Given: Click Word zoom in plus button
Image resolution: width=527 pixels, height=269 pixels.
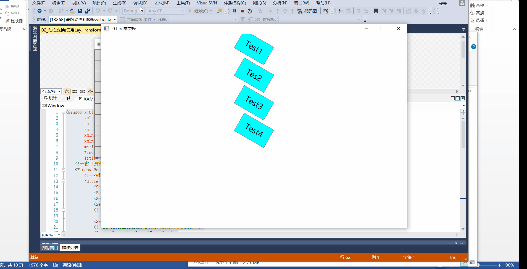Looking at the screenshot, I should [x=500, y=265].
